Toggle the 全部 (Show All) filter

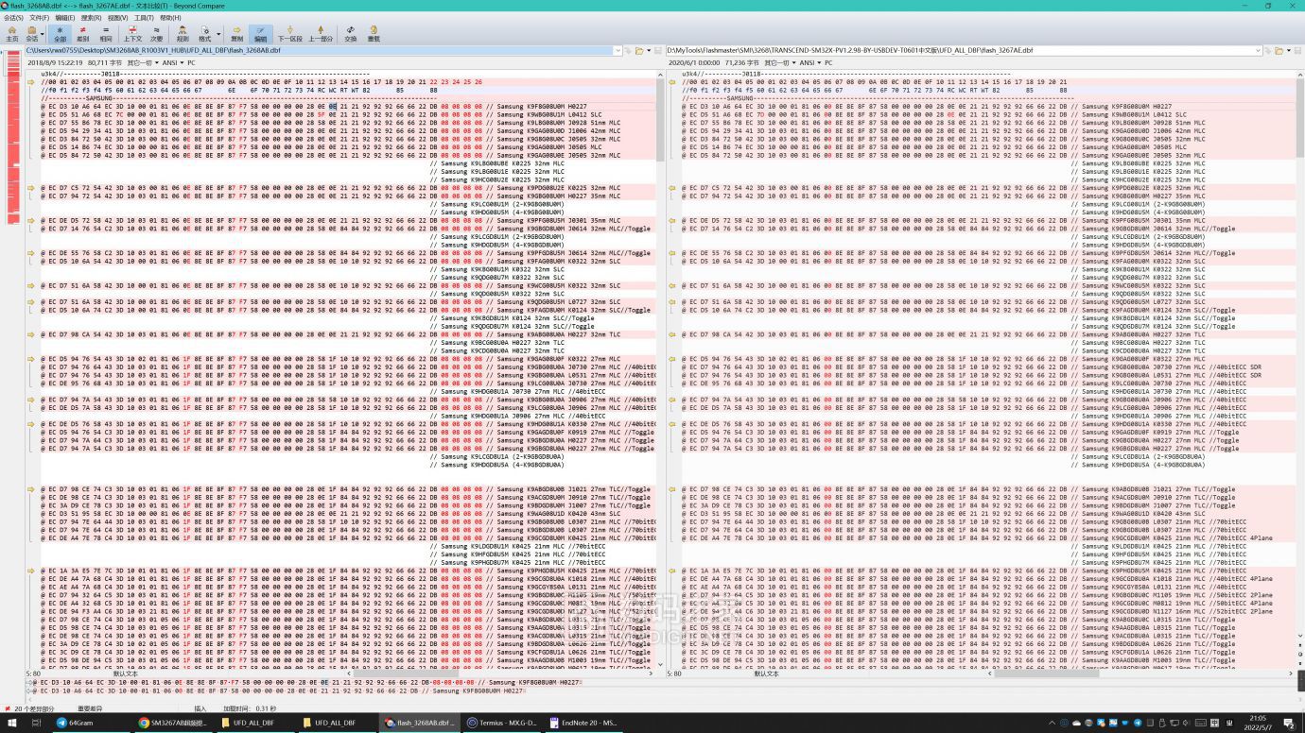click(x=60, y=34)
